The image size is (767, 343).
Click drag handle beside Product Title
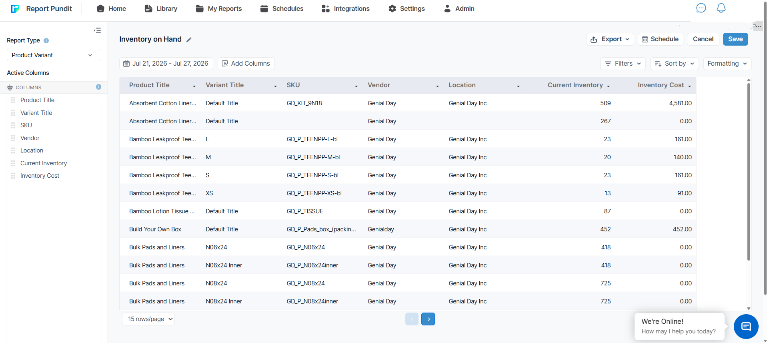point(13,100)
